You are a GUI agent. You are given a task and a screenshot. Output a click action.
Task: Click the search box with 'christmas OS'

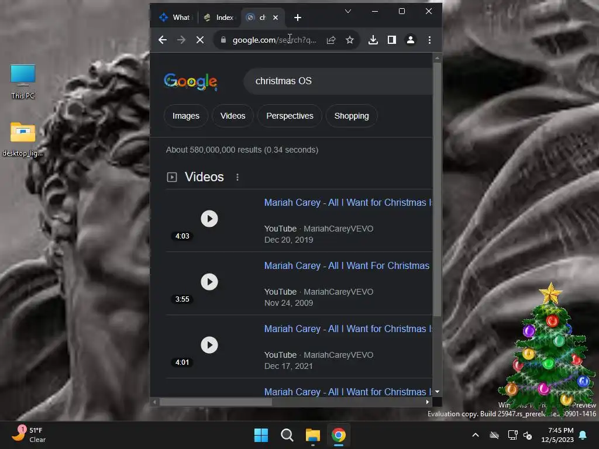tap(338, 81)
